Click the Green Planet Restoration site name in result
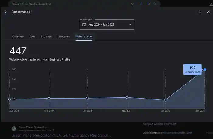 click(x=33, y=127)
